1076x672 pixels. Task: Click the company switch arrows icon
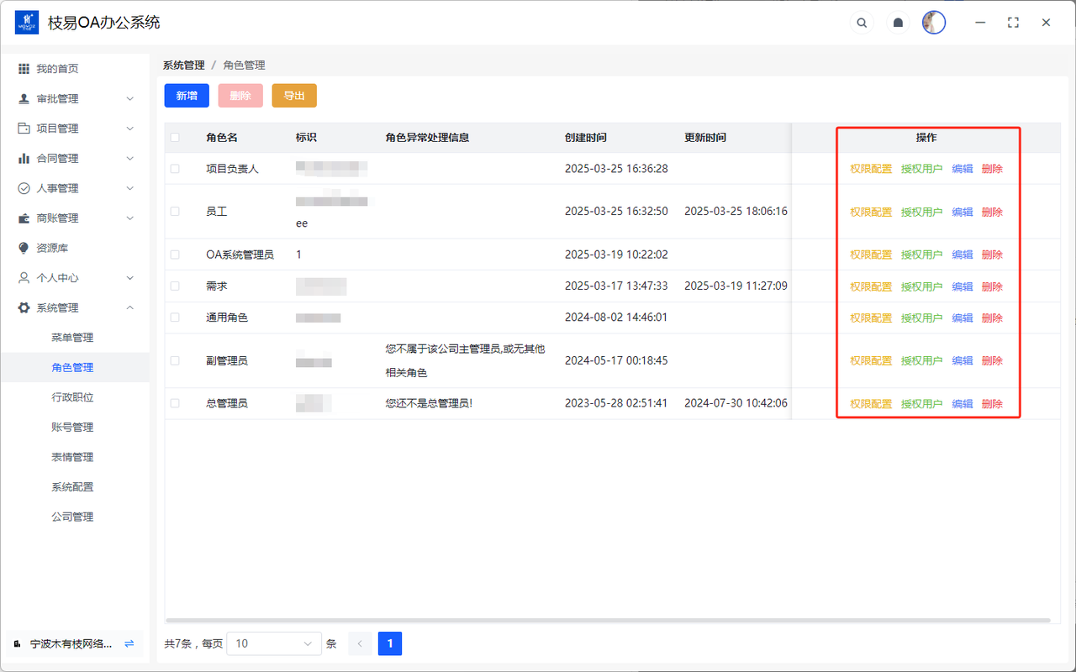[129, 643]
